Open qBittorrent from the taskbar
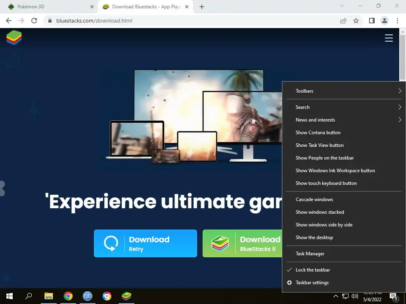This screenshot has height=304, width=406. 88,296
